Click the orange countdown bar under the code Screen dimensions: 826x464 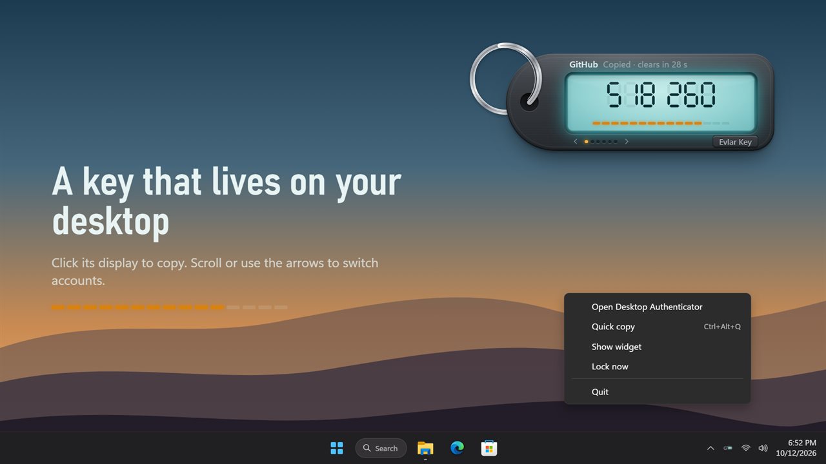pos(661,123)
